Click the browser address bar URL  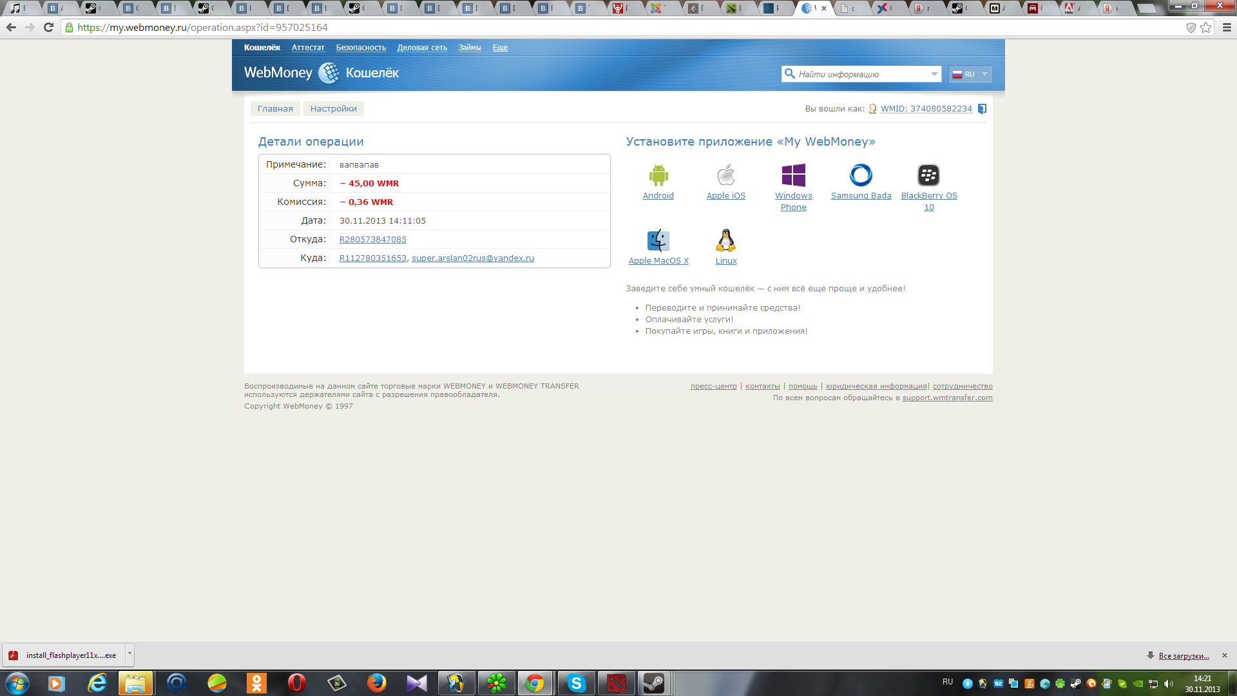(x=202, y=28)
